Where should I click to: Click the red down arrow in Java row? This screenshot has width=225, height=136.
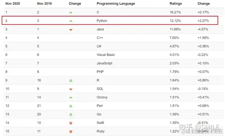(71, 30)
